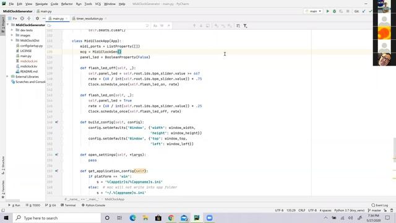Open the Python Console
The width and height of the screenshot is (396, 223).
(93, 205)
